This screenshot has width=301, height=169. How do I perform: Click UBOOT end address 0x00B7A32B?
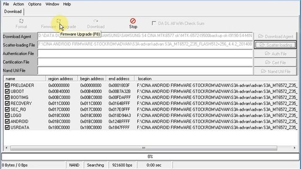coord(119,92)
